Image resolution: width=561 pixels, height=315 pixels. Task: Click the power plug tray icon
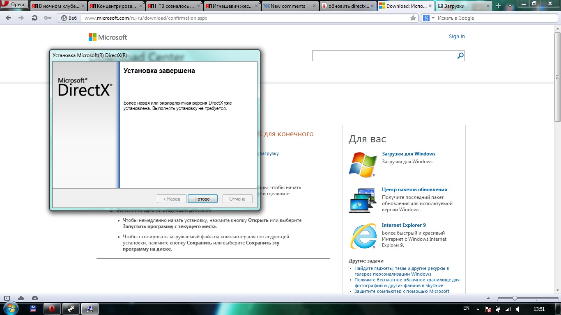(x=498, y=309)
